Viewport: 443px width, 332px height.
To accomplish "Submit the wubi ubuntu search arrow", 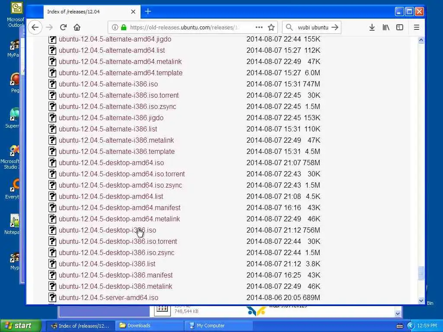I will pyautogui.click(x=335, y=27).
